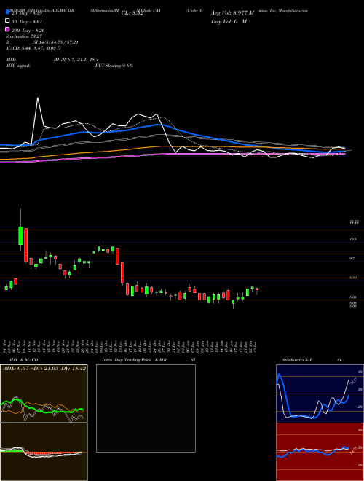Click the Stochastics & RSI panel title
This screenshot has height=481, width=364.
pos(312,360)
